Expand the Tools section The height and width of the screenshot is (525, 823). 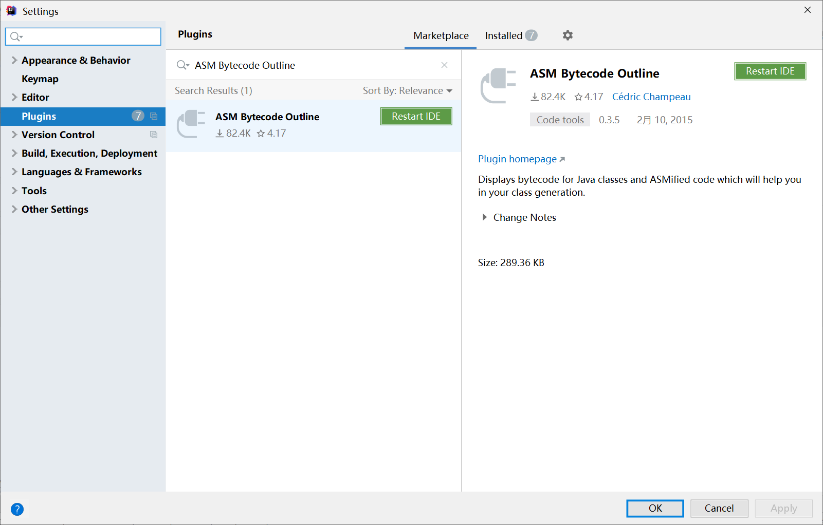pos(14,191)
